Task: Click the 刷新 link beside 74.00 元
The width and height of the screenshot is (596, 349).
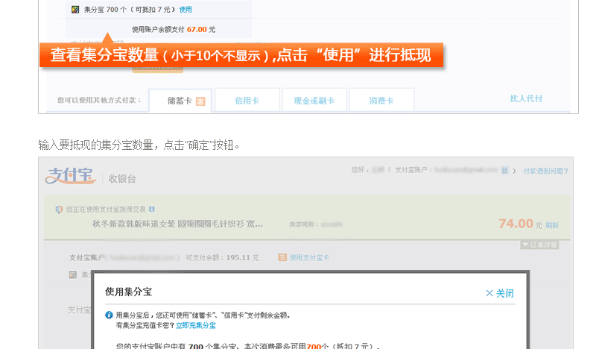Action: (x=552, y=225)
